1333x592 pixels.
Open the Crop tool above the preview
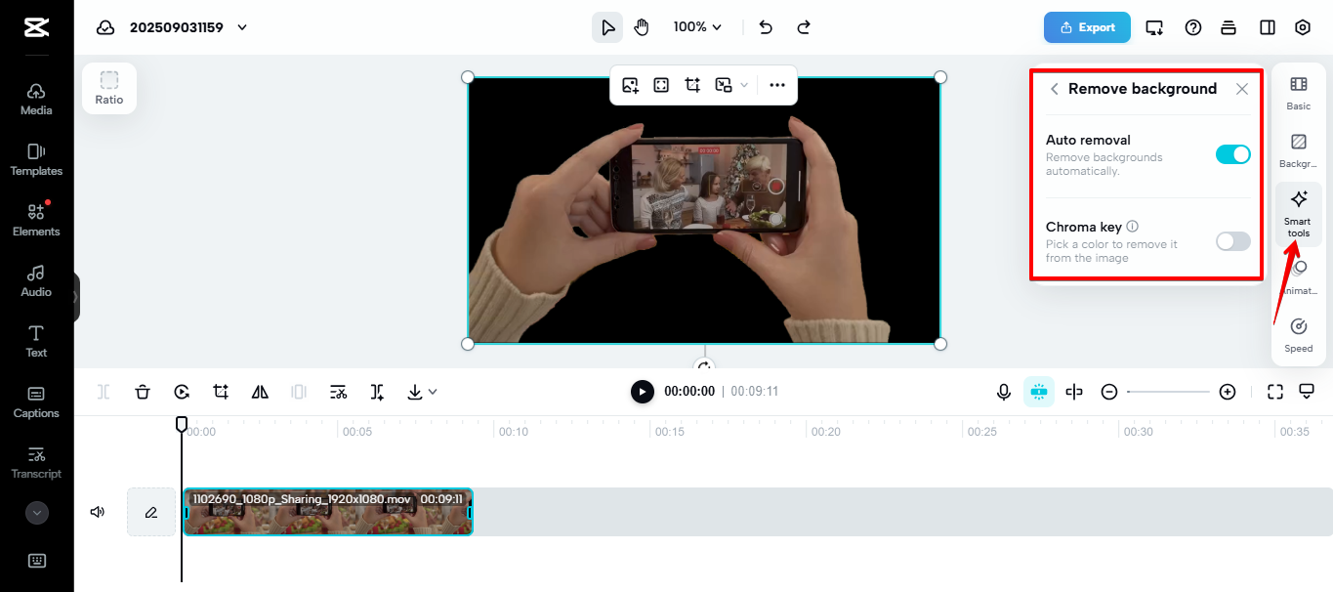click(692, 85)
